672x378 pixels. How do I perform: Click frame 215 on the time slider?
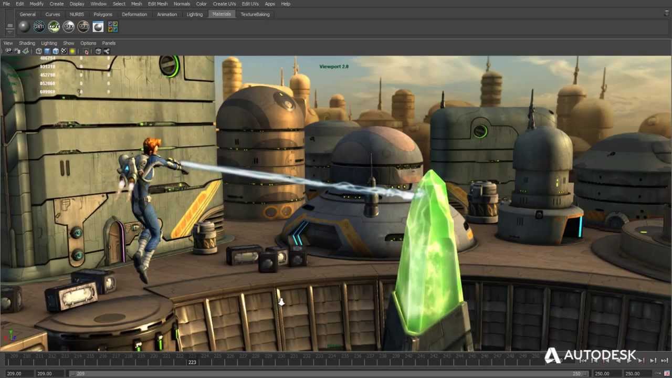[x=90, y=356]
